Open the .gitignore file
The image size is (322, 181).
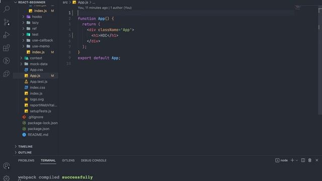[x=35, y=117]
